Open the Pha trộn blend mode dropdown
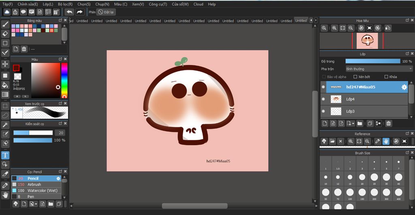Screen dimensions: 415x215 pos(379,69)
